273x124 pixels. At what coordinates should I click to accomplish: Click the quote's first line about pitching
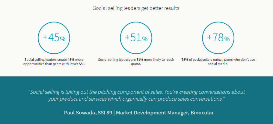[x=136, y=92]
